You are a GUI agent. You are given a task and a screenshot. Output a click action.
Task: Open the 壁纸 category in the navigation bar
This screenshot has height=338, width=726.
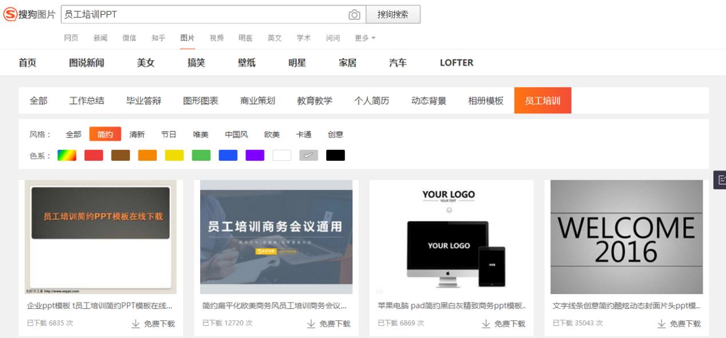[247, 63]
